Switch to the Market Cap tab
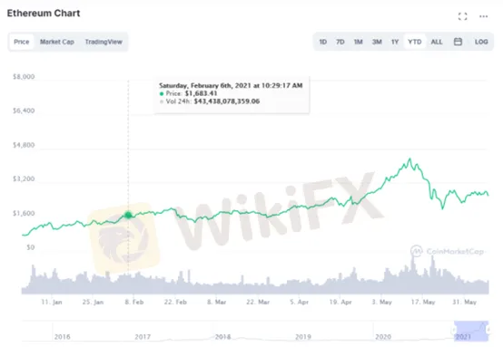This screenshot has height=347, width=503. [57, 42]
